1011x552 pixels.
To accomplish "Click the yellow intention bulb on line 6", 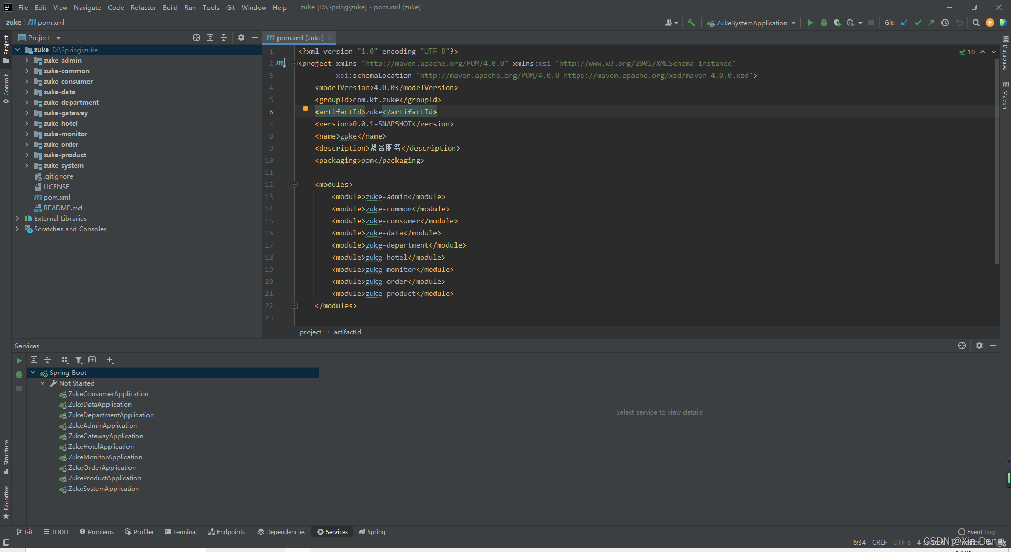I will (305, 110).
